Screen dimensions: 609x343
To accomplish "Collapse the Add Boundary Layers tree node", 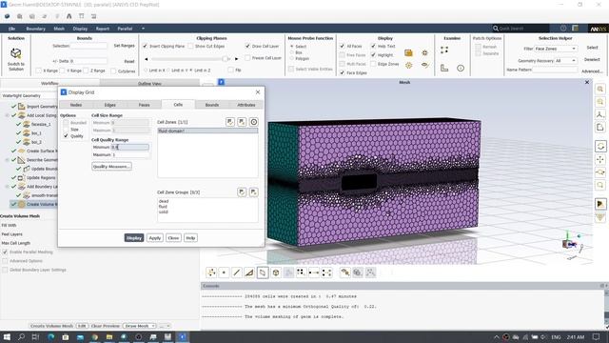I will pyautogui.click(x=7, y=187).
